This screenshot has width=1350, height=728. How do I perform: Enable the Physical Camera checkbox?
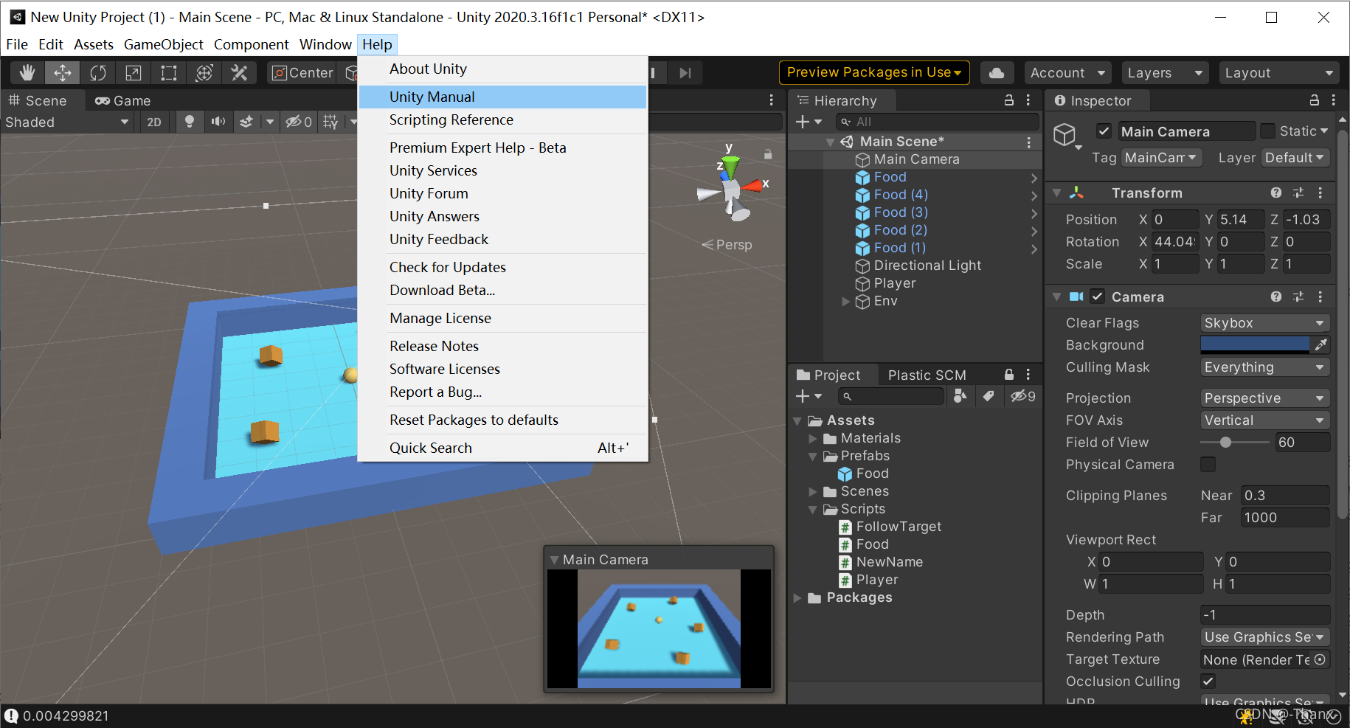(1208, 464)
